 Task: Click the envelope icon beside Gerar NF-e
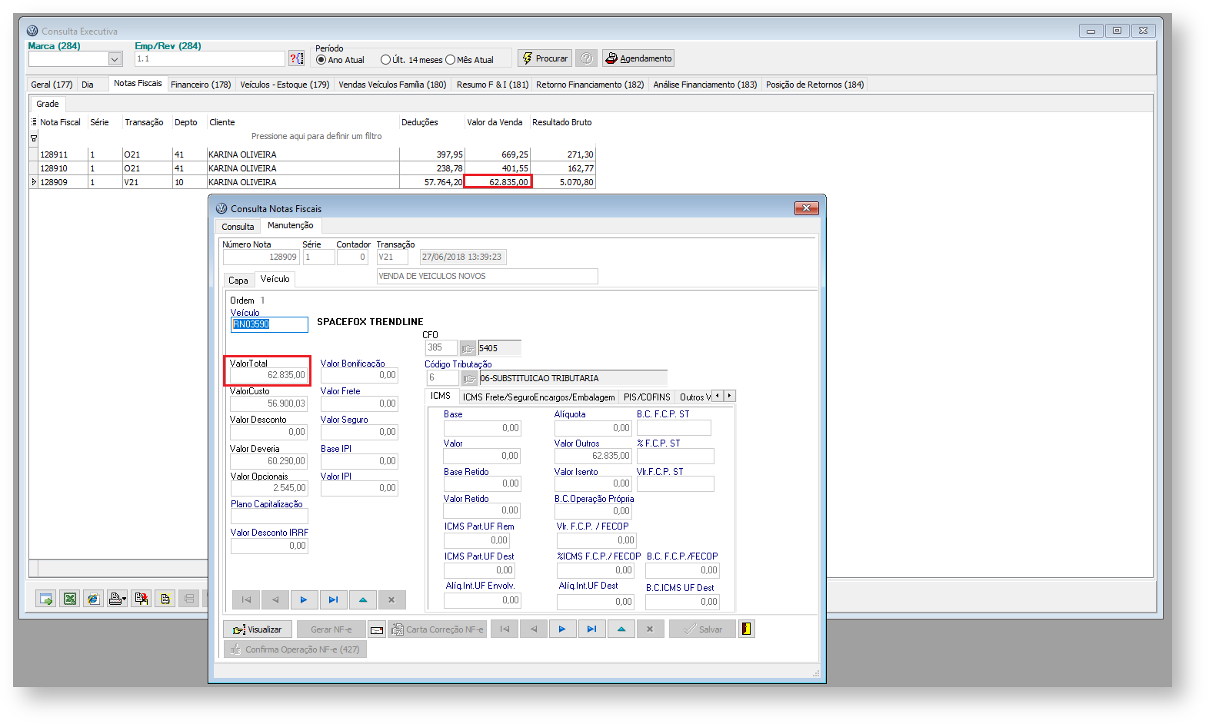377,629
